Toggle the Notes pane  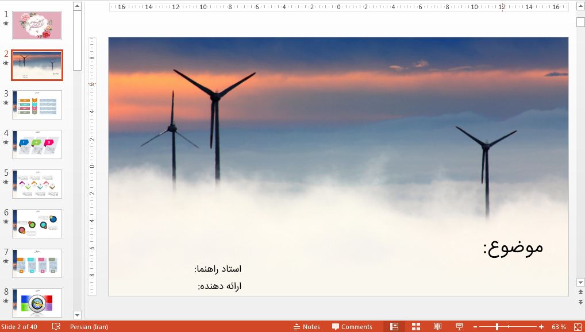click(306, 327)
